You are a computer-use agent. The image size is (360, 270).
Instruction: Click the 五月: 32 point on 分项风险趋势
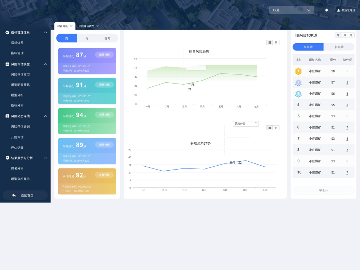click(225, 163)
